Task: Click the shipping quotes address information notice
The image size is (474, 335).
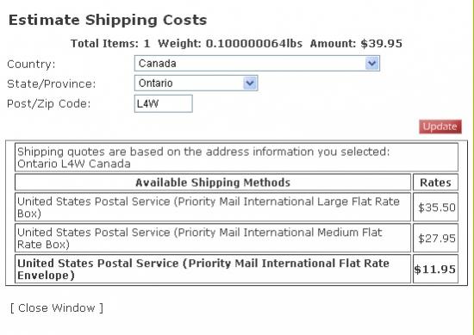Action: (236, 158)
